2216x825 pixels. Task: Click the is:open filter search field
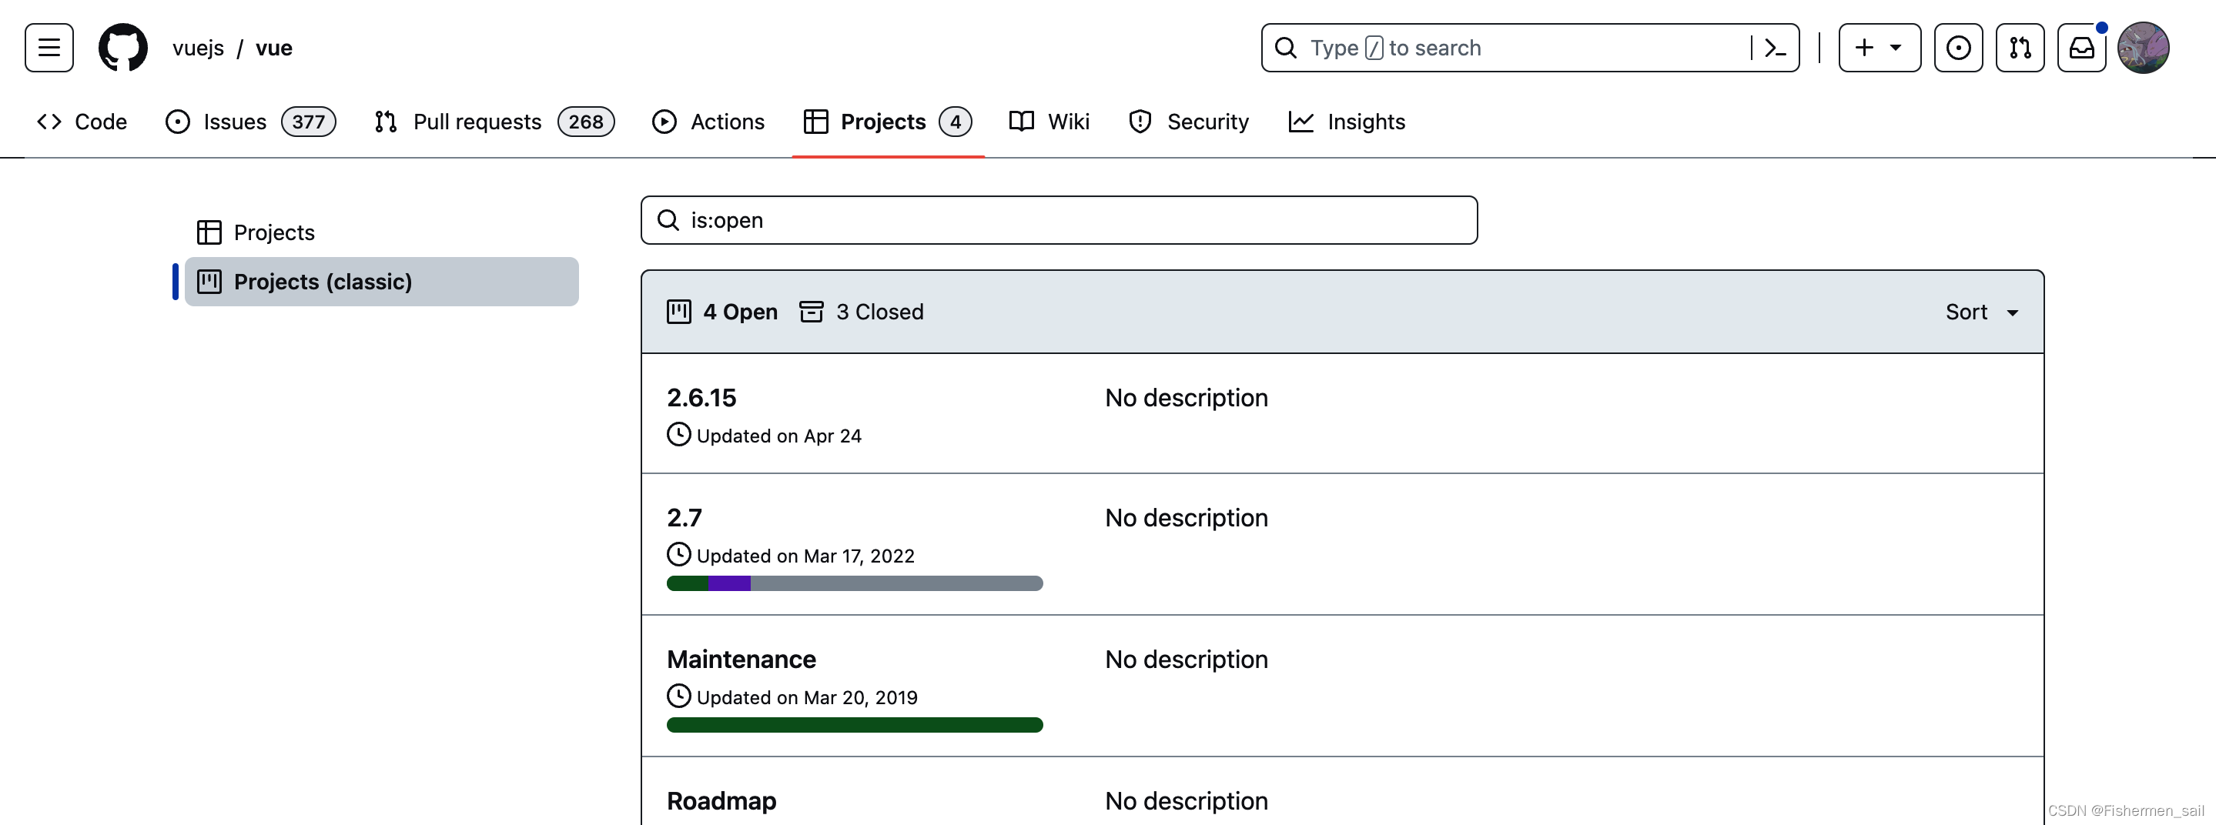(x=1059, y=220)
